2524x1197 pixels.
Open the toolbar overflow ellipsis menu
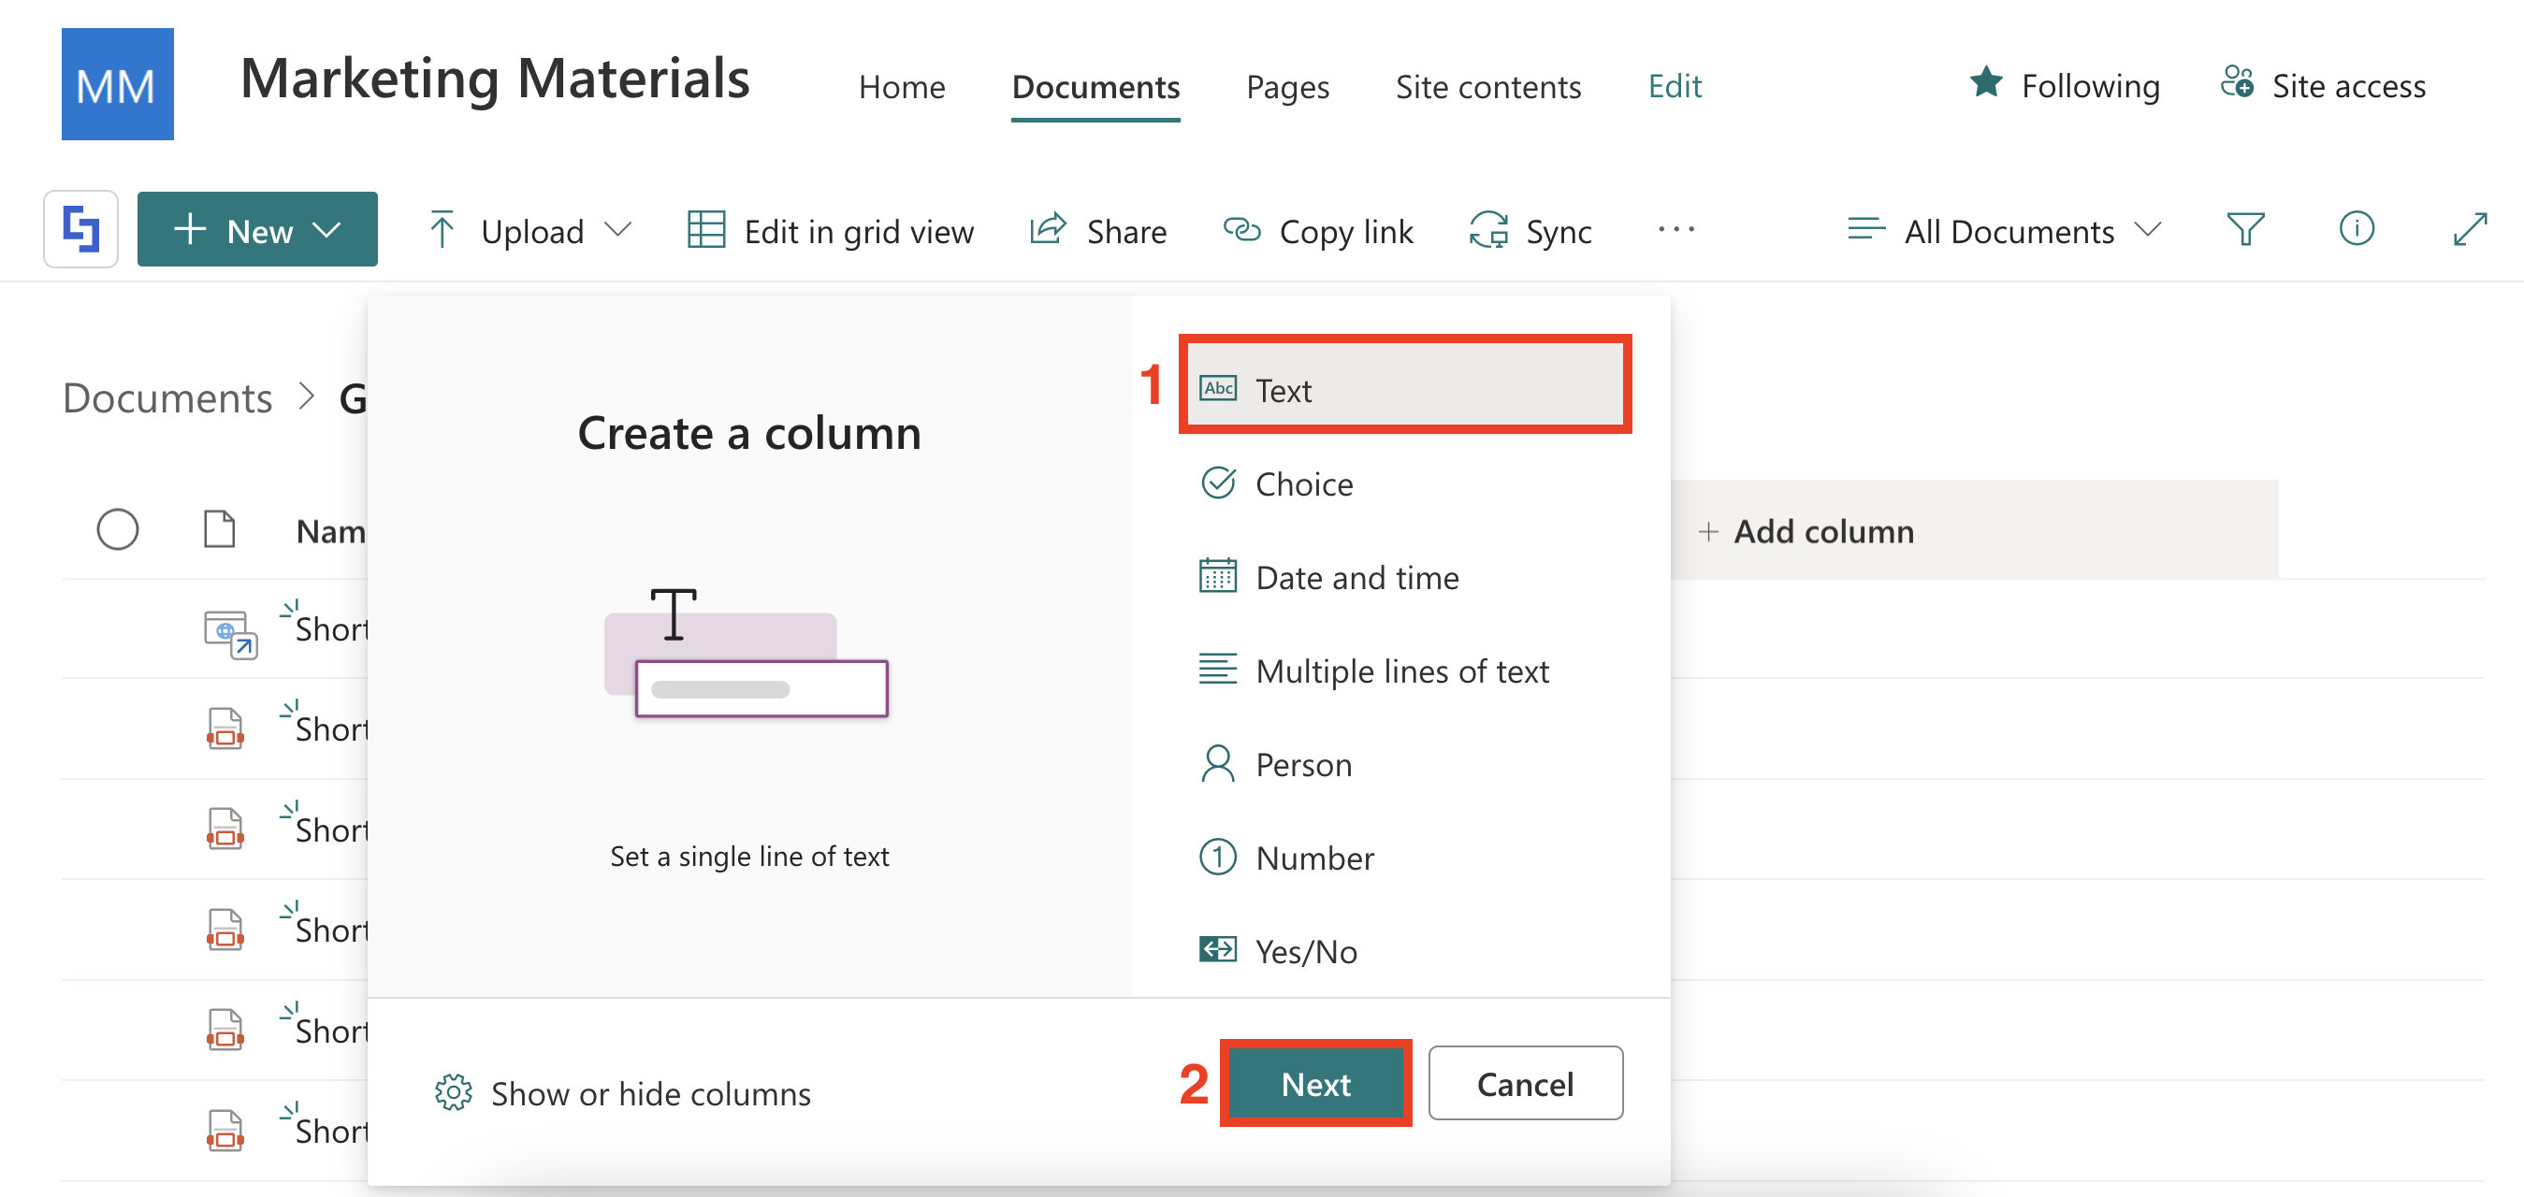pos(1675,230)
